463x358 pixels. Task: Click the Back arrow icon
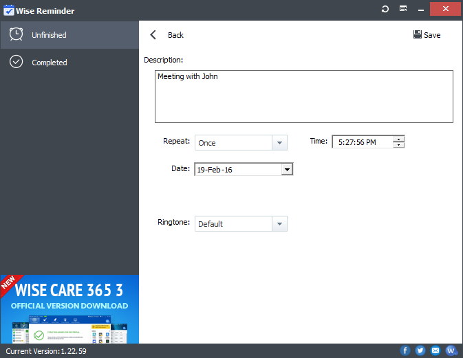click(153, 35)
